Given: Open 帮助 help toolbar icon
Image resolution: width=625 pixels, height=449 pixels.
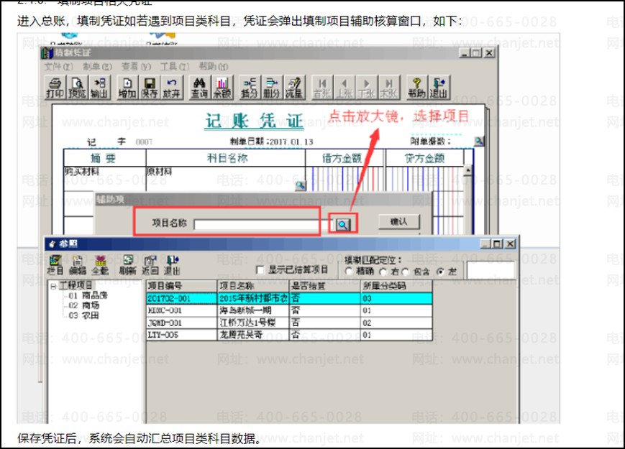Looking at the screenshot, I should point(416,87).
